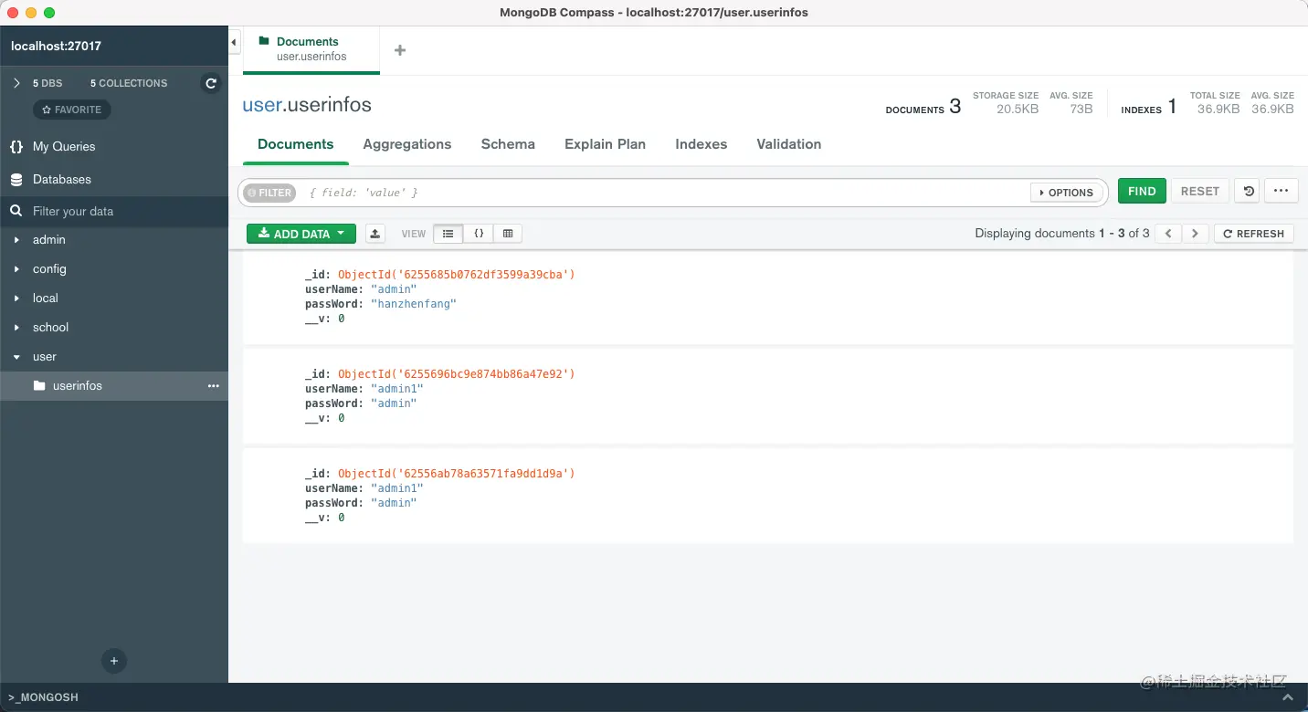Focus the Filter your data search box
This screenshot has height=712, width=1308.
click(x=114, y=211)
